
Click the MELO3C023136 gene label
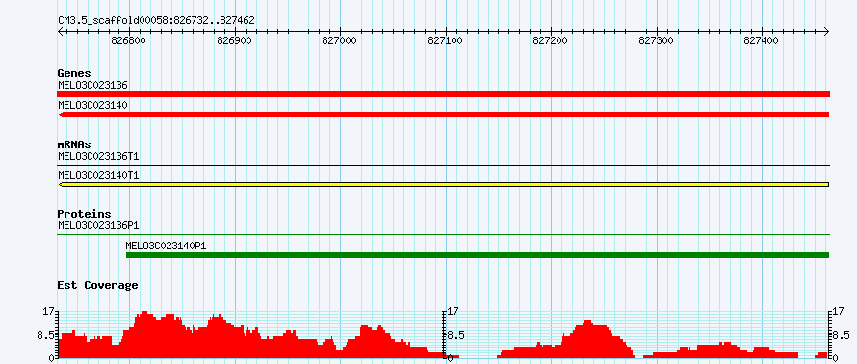coord(92,85)
